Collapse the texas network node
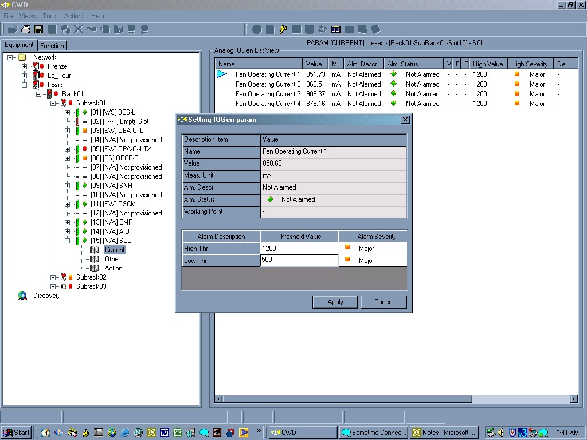The width and height of the screenshot is (587, 440). click(24, 85)
